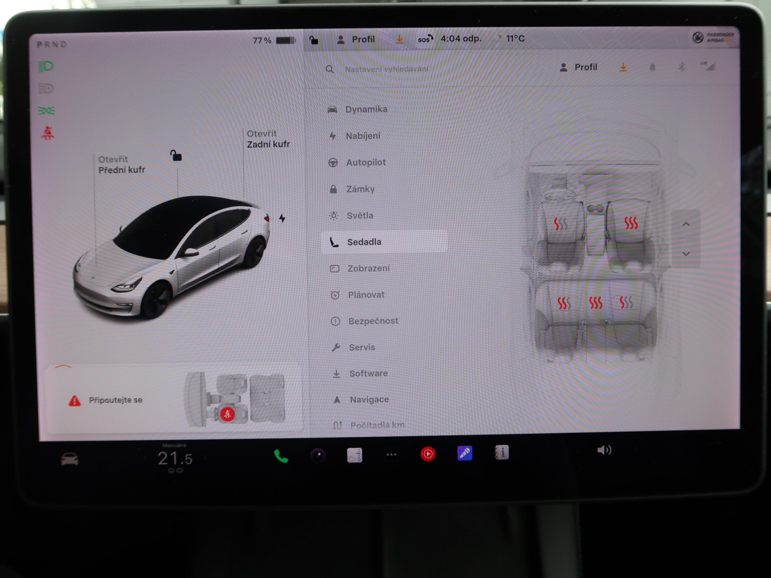Image resolution: width=771 pixels, height=578 pixels.
Task: Open the all apps three-dot launcher
Action: [x=391, y=454]
